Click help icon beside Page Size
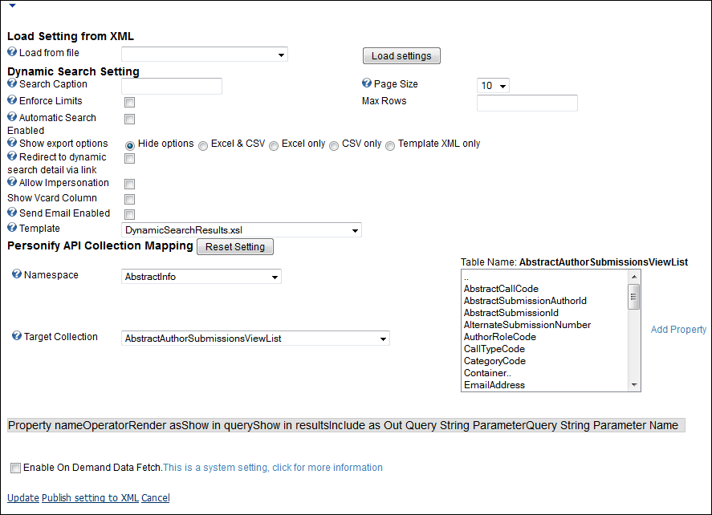 tap(367, 83)
